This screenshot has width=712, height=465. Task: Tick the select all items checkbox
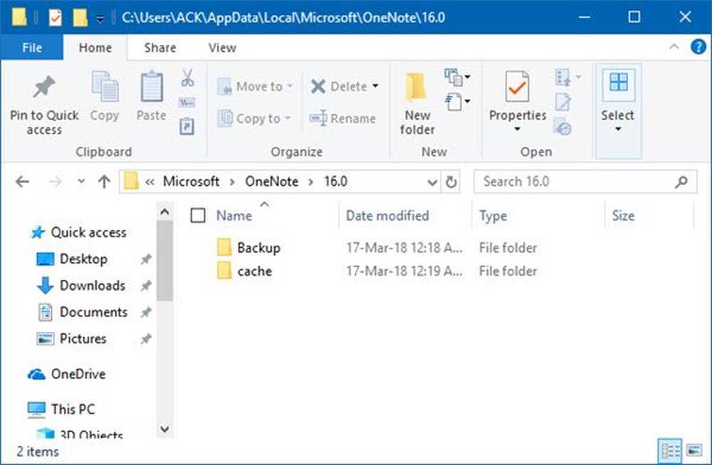(199, 216)
